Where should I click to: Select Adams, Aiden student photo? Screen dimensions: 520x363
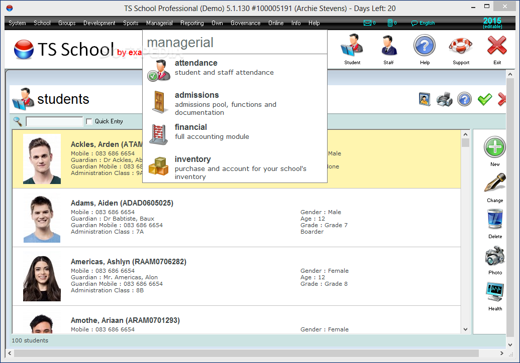[x=42, y=219]
